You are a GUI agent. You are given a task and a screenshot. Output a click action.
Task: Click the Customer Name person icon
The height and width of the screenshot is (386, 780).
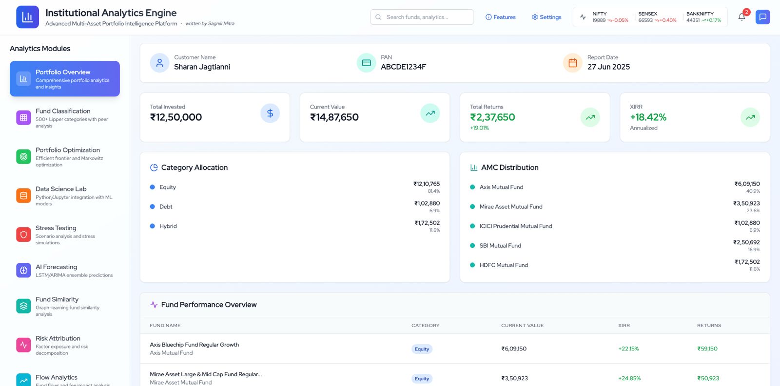tap(159, 63)
